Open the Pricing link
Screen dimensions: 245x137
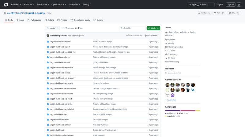[86, 5]
